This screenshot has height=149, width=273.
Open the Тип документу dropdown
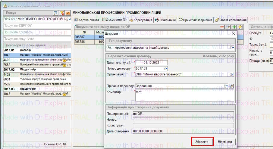(x=232, y=48)
